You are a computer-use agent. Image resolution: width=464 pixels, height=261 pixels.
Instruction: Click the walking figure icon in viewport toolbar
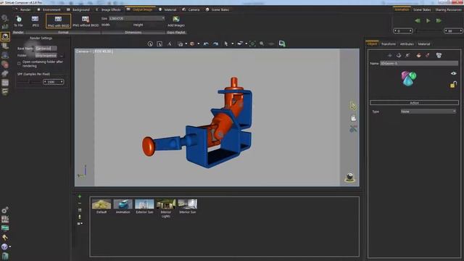pyautogui.click(x=170, y=43)
